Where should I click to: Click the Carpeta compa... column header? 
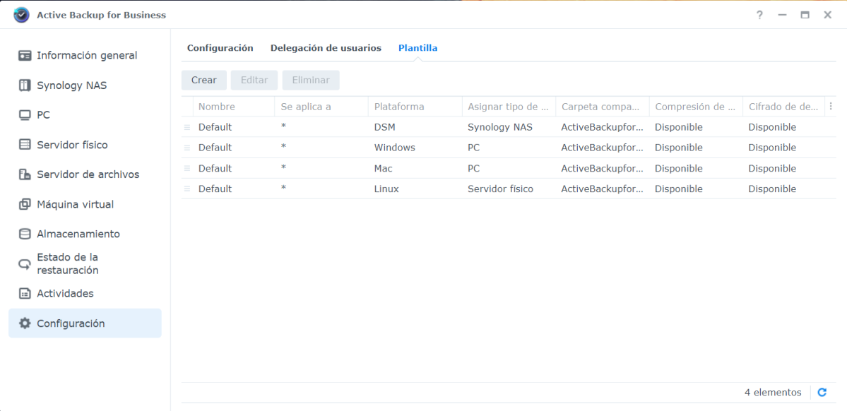click(x=603, y=107)
